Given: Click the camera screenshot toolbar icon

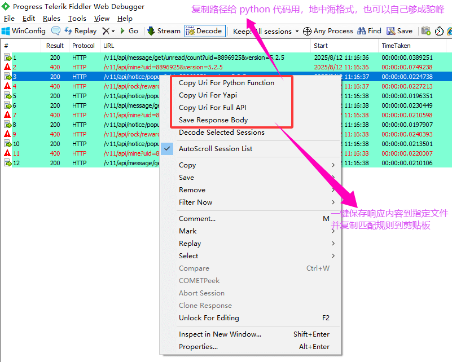Looking at the screenshot, I should tap(426, 31).
